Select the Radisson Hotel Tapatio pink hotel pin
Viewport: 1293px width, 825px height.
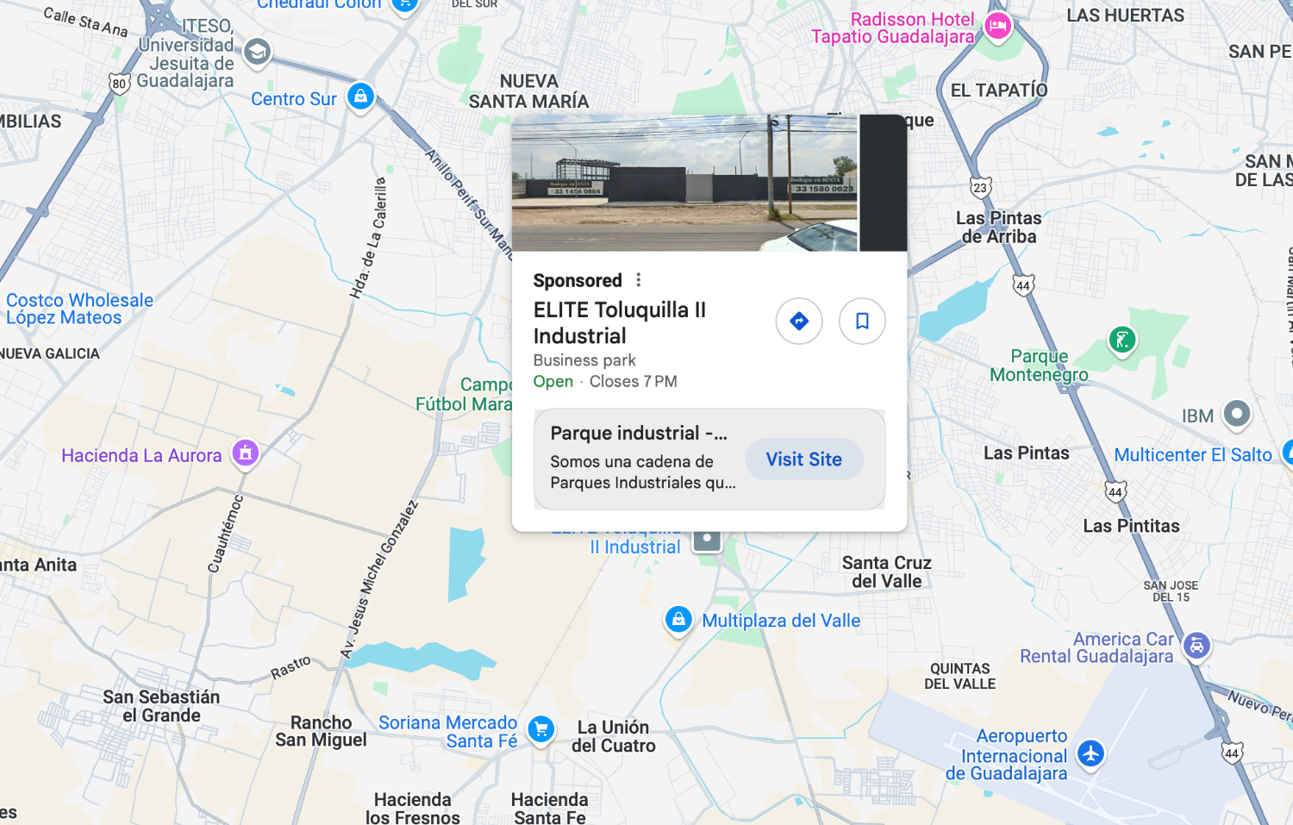click(997, 27)
